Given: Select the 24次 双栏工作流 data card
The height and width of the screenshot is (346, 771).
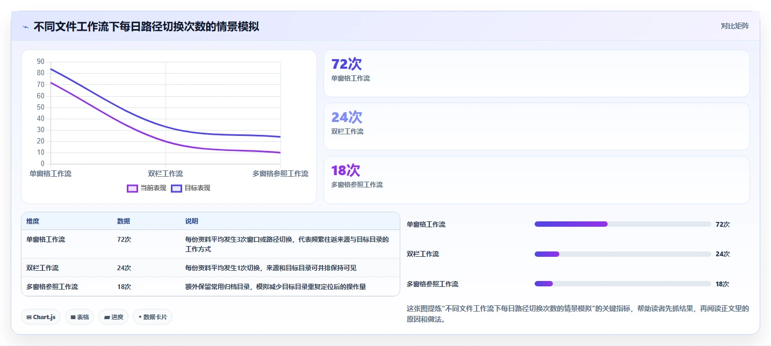Looking at the screenshot, I should coord(536,127).
